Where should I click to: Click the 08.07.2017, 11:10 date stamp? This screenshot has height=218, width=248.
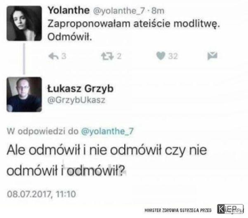point(41,194)
